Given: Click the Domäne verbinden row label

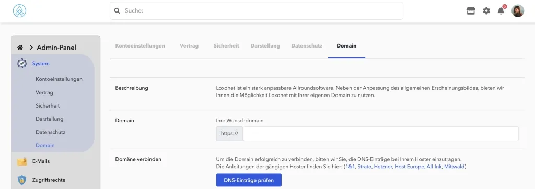Looking at the screenshot, I should (x=138, y=159).
